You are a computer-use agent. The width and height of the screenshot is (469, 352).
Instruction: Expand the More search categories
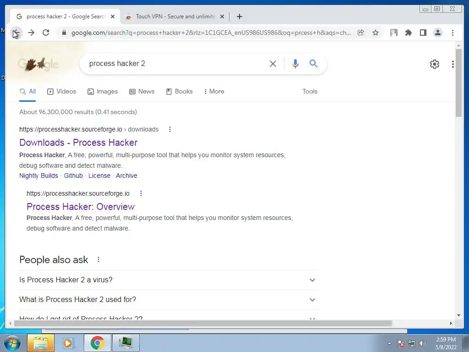click(214, 92)
